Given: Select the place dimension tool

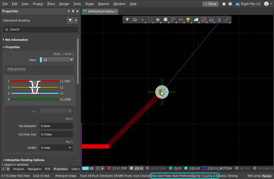Looking at the screenshot, I should [x=211, y=20].
